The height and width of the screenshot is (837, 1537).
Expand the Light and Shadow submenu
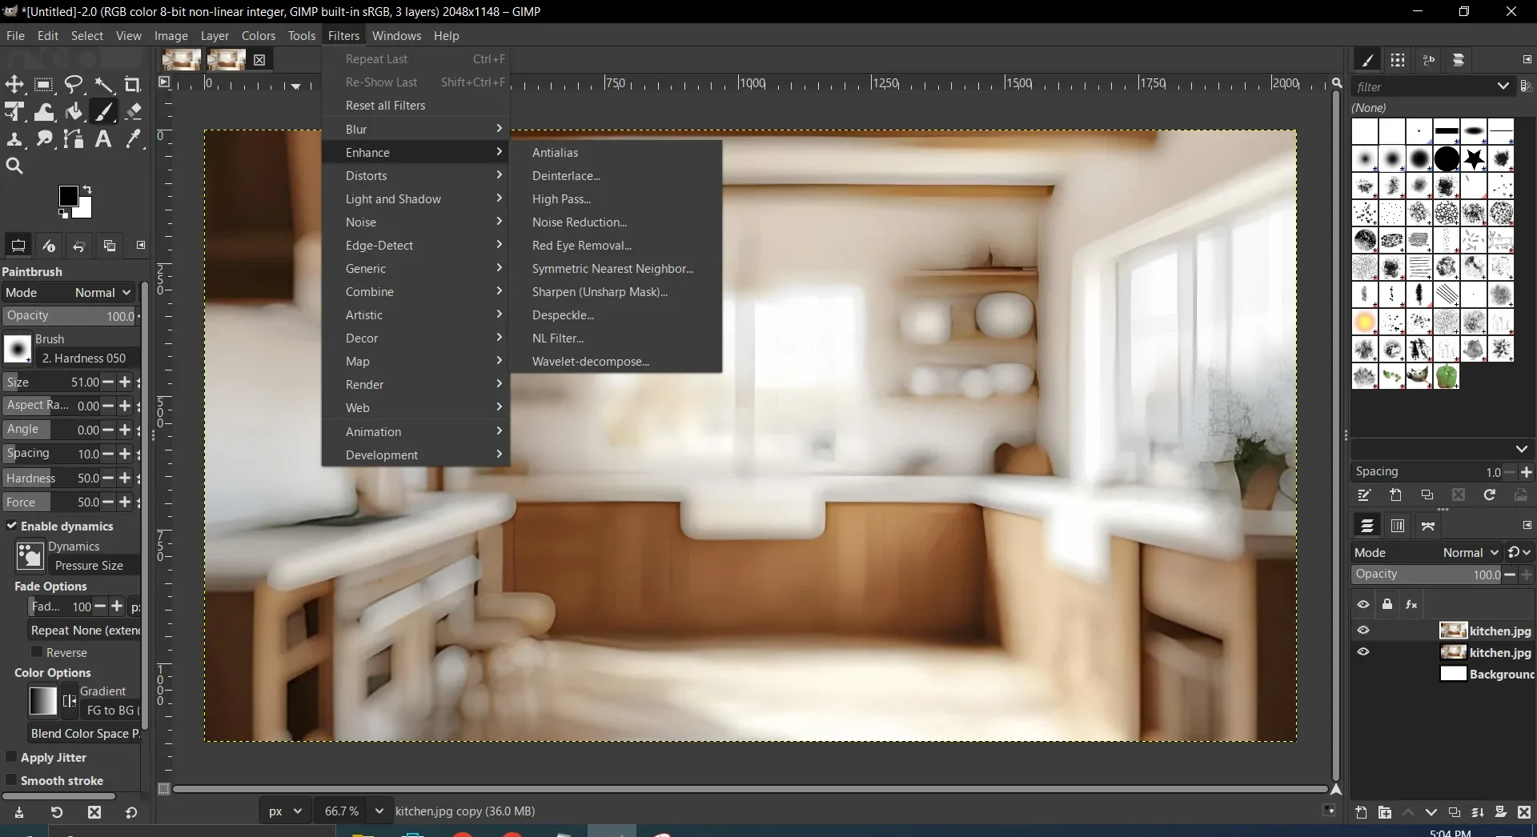(415, 198)
